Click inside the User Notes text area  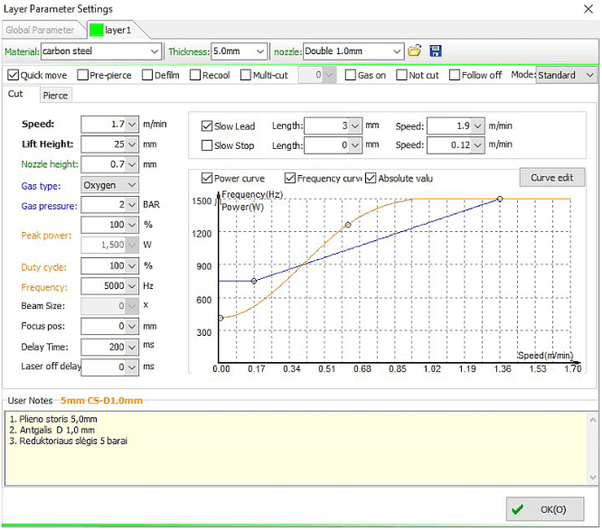pos(296,449)
